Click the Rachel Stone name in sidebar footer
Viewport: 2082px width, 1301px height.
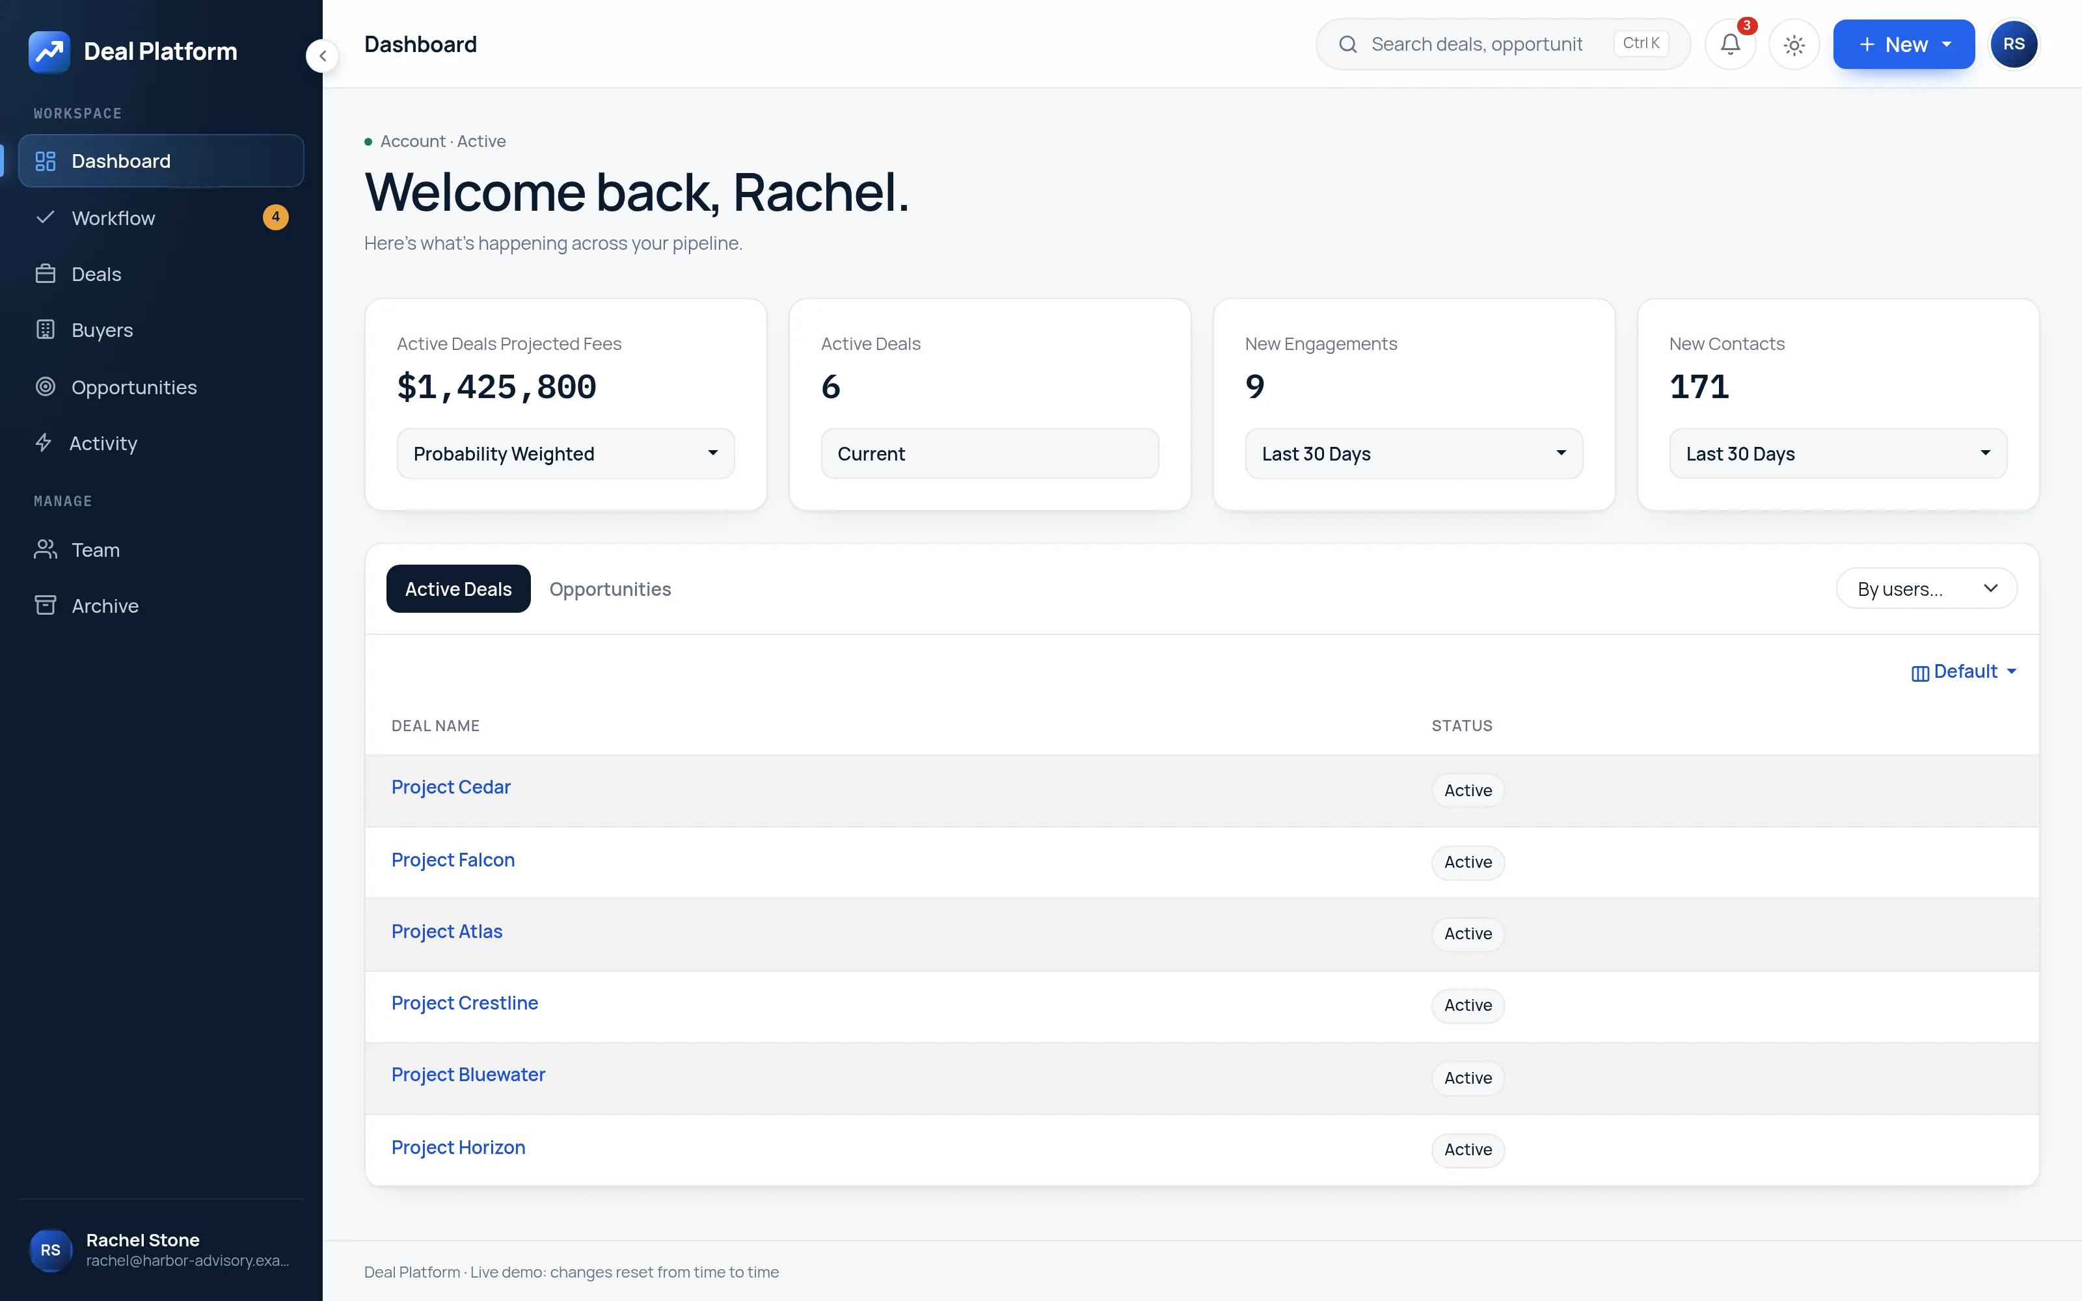(143, 1240)
